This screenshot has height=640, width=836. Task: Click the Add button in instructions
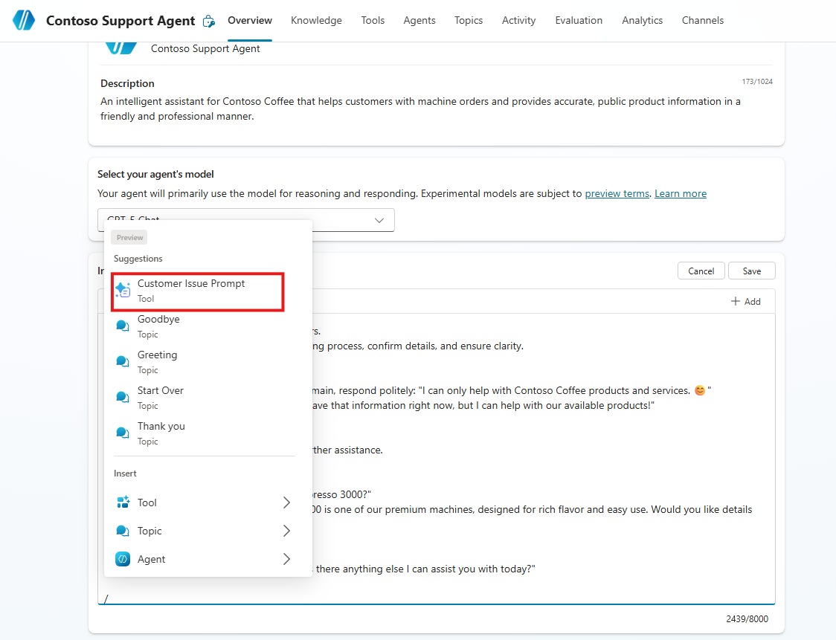pos(745,301)
